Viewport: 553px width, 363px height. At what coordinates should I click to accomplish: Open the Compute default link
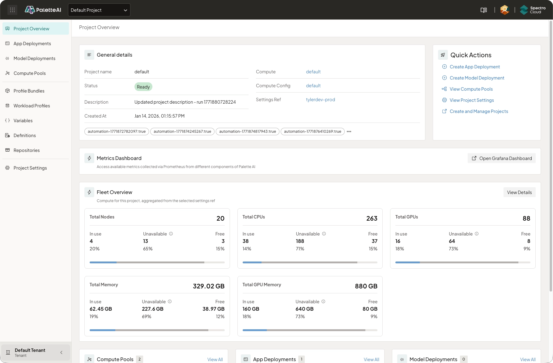pos(313,71)
